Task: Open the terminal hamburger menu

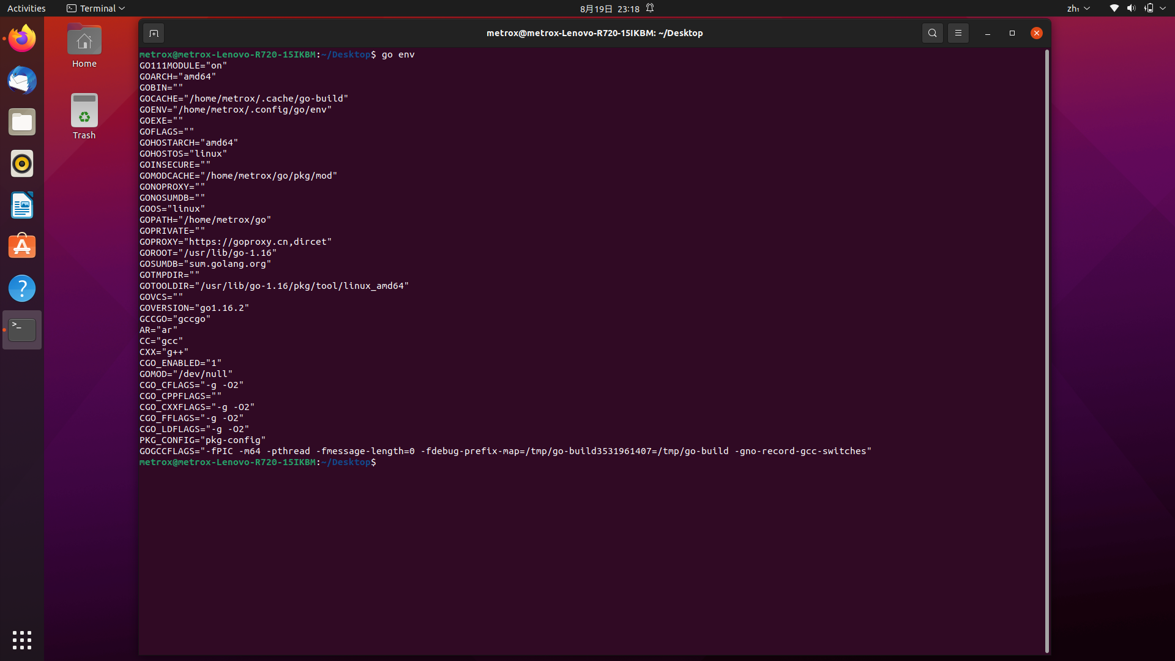Action: [958, 33]
